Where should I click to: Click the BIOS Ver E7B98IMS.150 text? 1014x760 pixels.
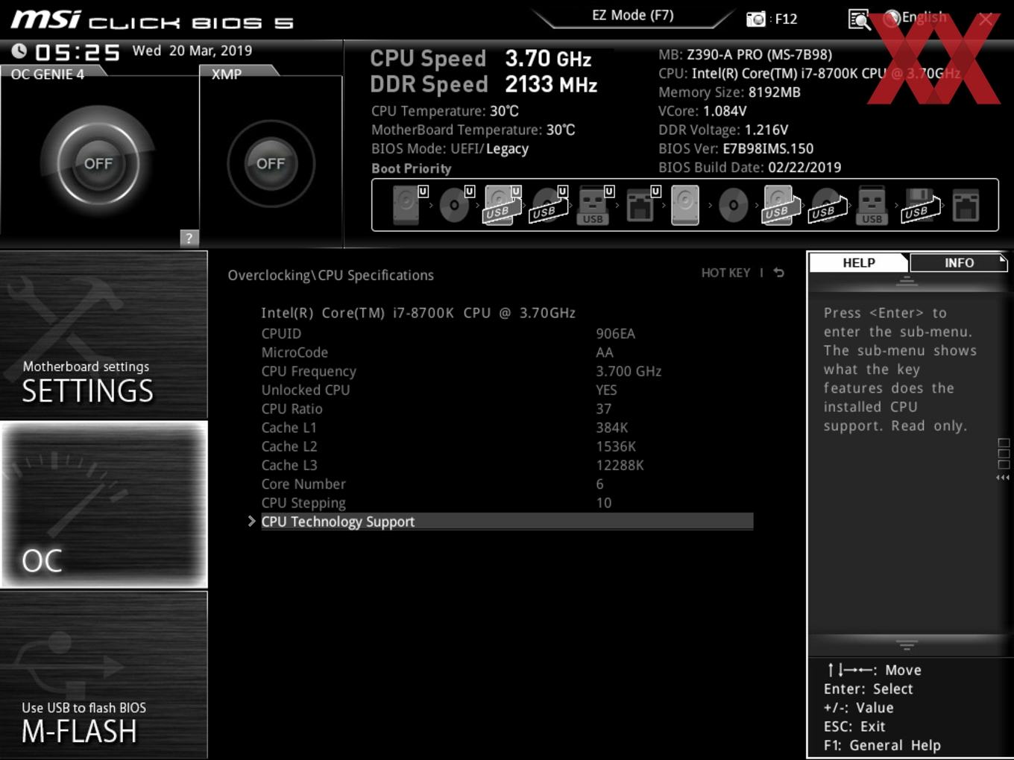tap(736, 148)
